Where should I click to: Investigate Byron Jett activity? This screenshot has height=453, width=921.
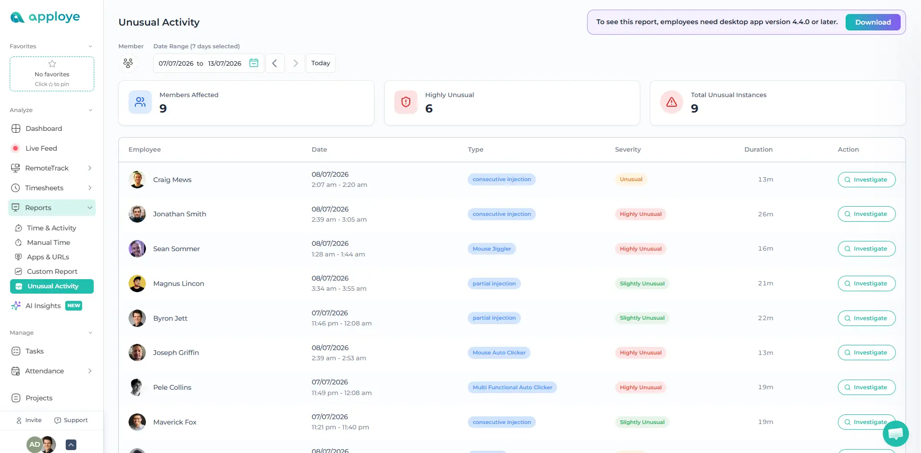pyautogui.click(x=866, y=318)
